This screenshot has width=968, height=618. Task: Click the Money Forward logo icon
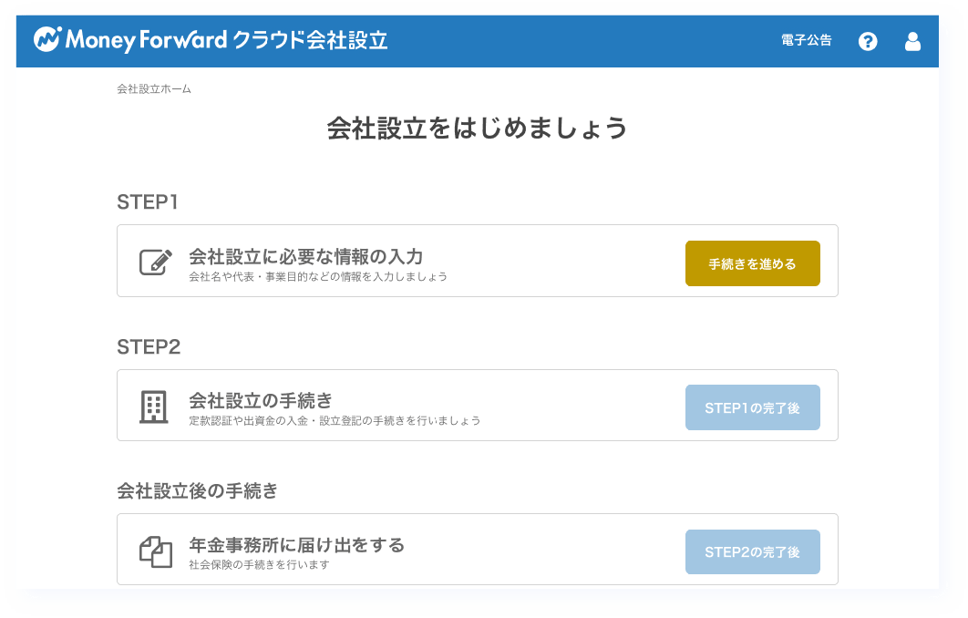tap(48, 40)
